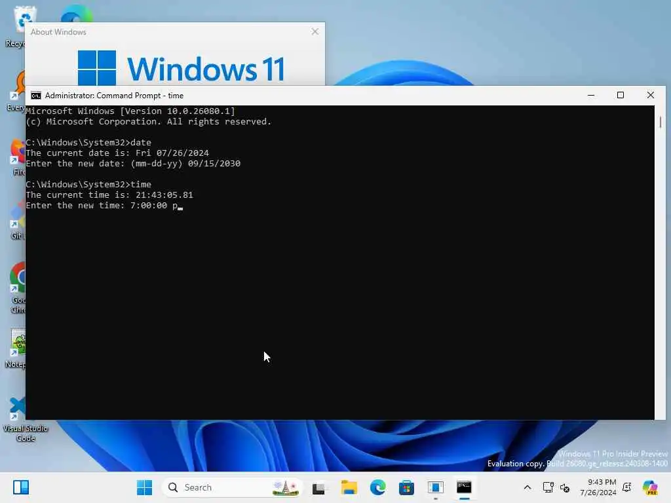Click the muted volume tray icon
This screenshot has height=503, width=671.
point(565,487)
